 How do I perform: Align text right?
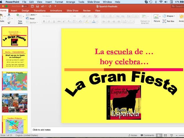[114, 21]
